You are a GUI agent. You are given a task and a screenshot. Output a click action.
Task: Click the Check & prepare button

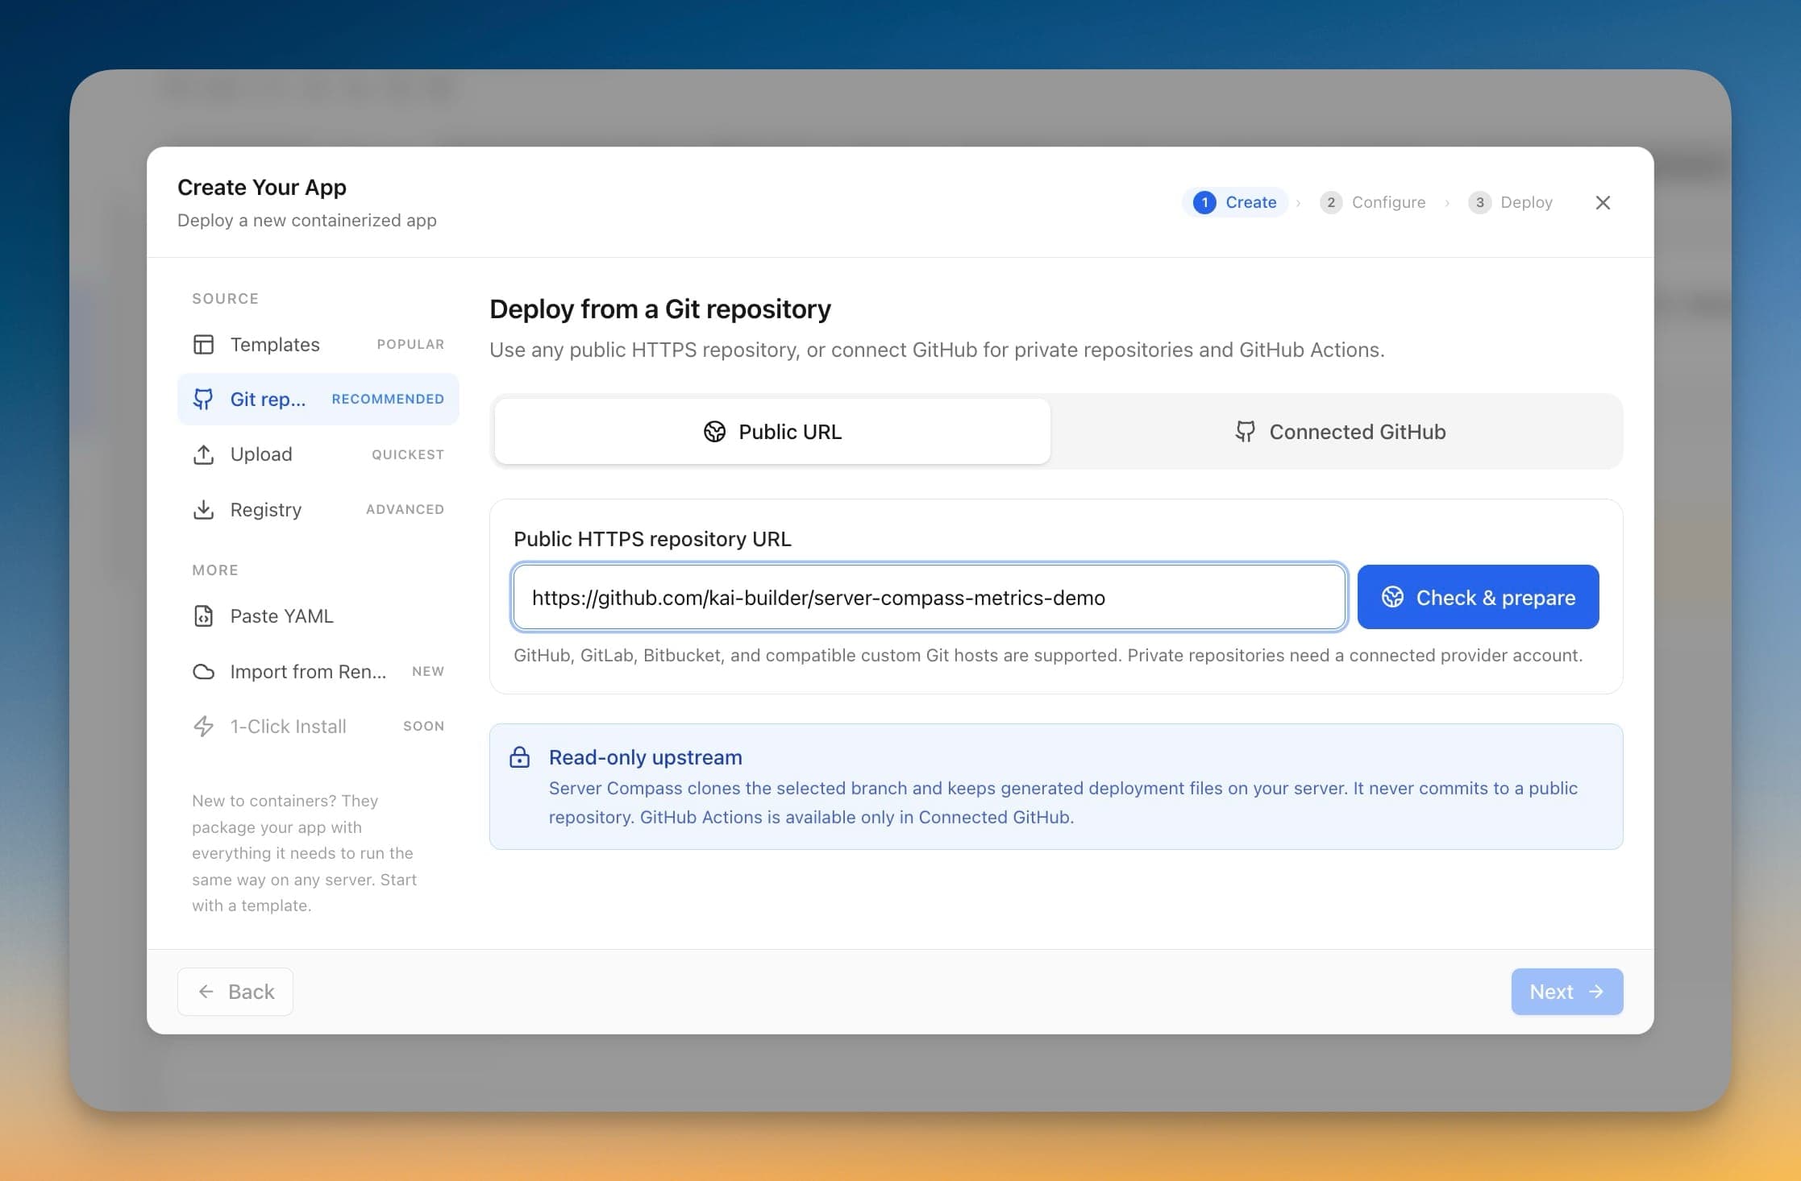[x=1478, y=597]
